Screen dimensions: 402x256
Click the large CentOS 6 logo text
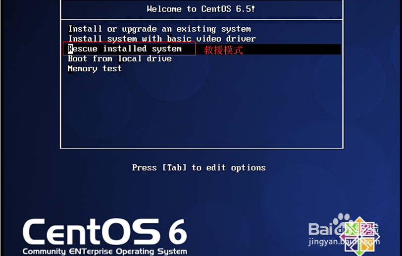(x=104, y=232)
